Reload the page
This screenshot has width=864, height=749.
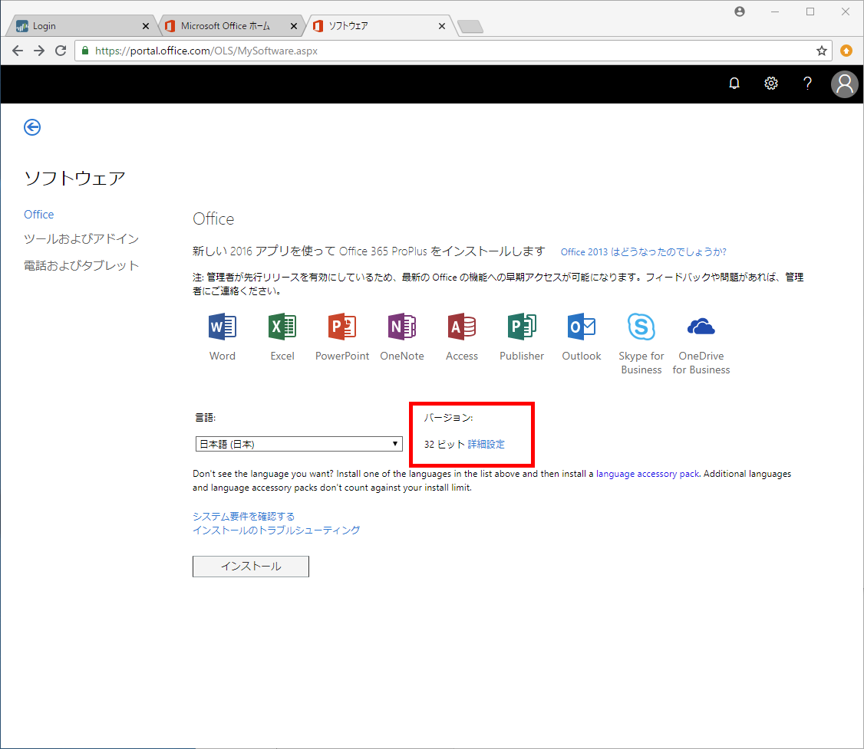pyautogui.click(x=61, y=51)
